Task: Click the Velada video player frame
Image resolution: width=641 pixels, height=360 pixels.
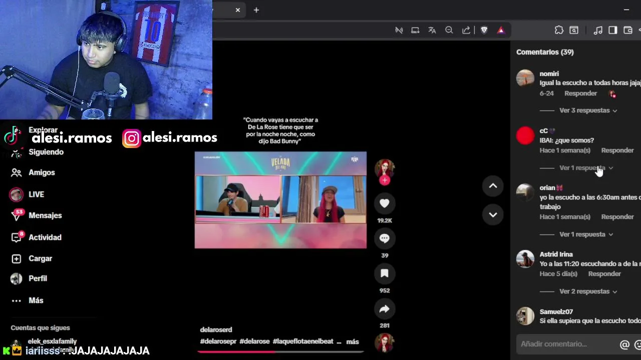Action: click(280, 200)
